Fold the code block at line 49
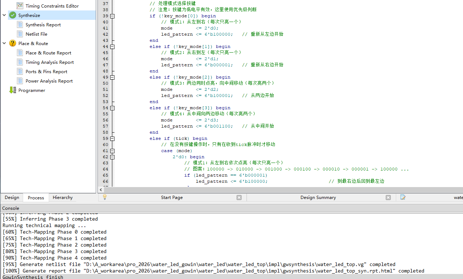 (x=112, y=77)
